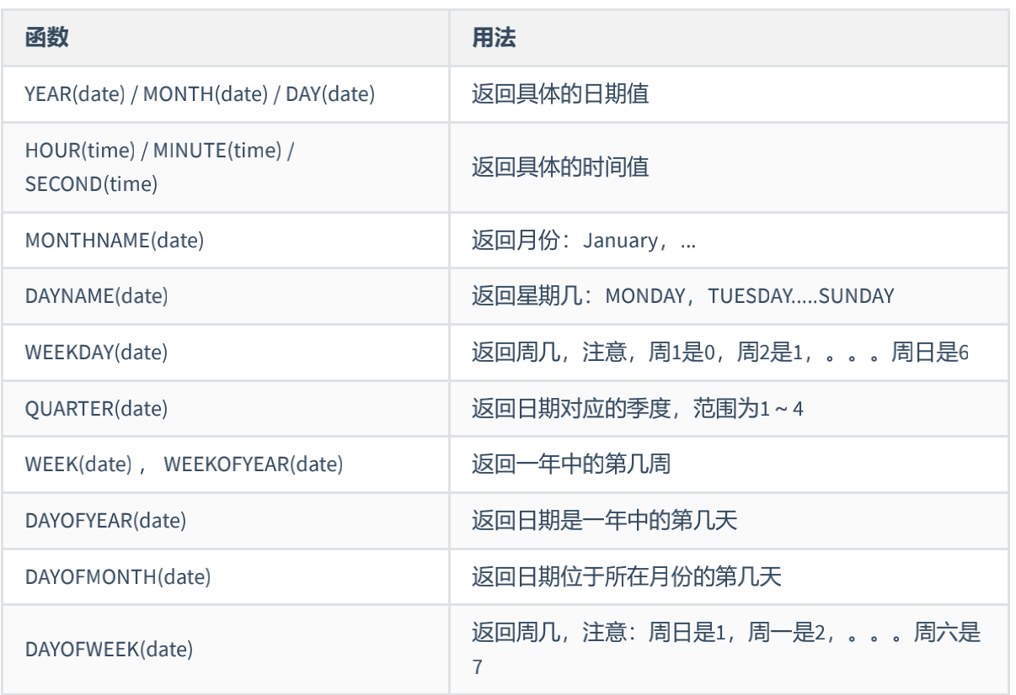
Task: Click the 返回月份：January description text
Action: pyautogui.click(x=583, y=240)
